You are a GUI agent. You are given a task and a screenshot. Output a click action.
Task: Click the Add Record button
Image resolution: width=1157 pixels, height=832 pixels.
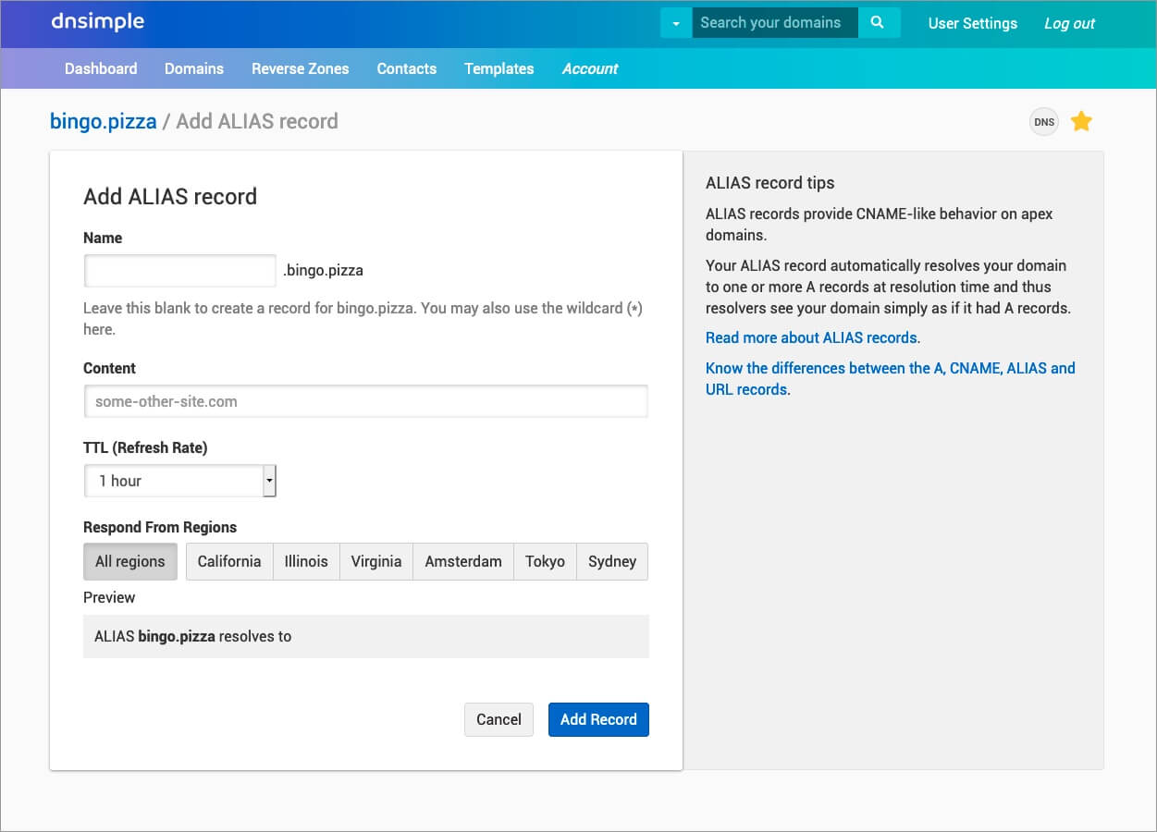[598, 719]
